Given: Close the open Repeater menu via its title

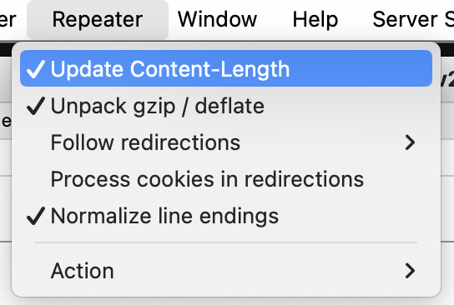Looking at the screenshot, I should click(x=98, y=20).
